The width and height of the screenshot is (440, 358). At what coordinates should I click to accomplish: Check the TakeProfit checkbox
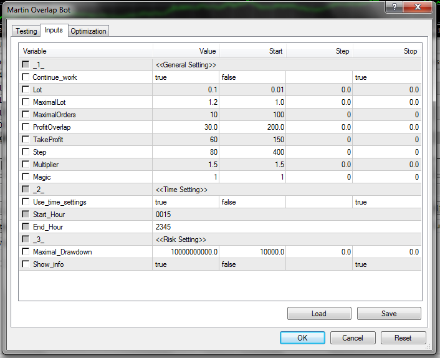(26, 139)
